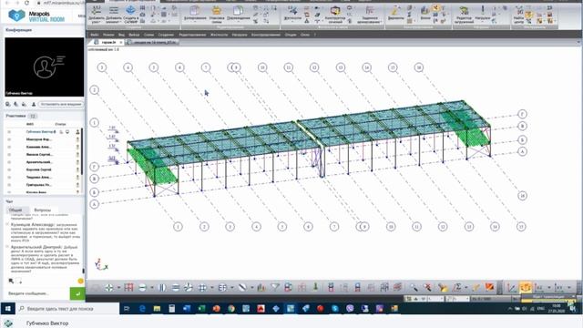The image size is (583, 328).
Task: Click the magnifier icon in bottom toolbar
Action: [x=414, y=287]
